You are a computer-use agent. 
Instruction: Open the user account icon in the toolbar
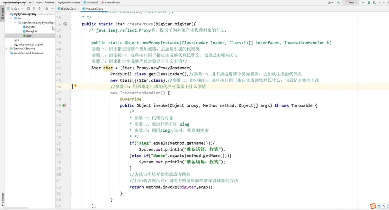click(329, 2)
